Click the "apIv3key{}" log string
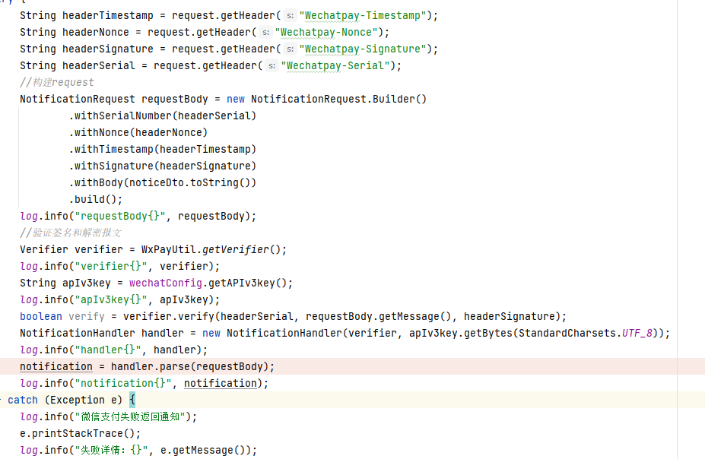 pyautogui.click(x=110, y=299)
